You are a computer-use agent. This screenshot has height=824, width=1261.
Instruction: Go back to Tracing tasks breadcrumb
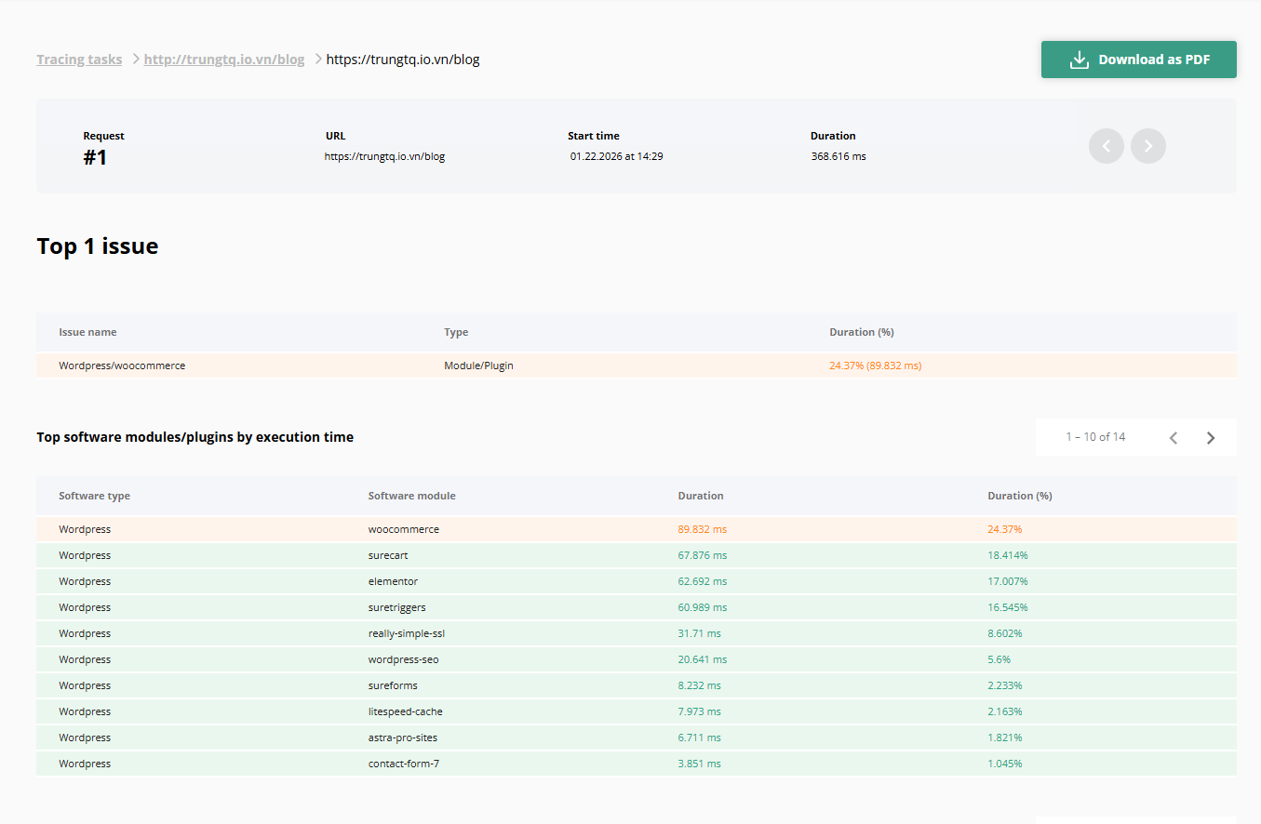[x=79, y=60]
